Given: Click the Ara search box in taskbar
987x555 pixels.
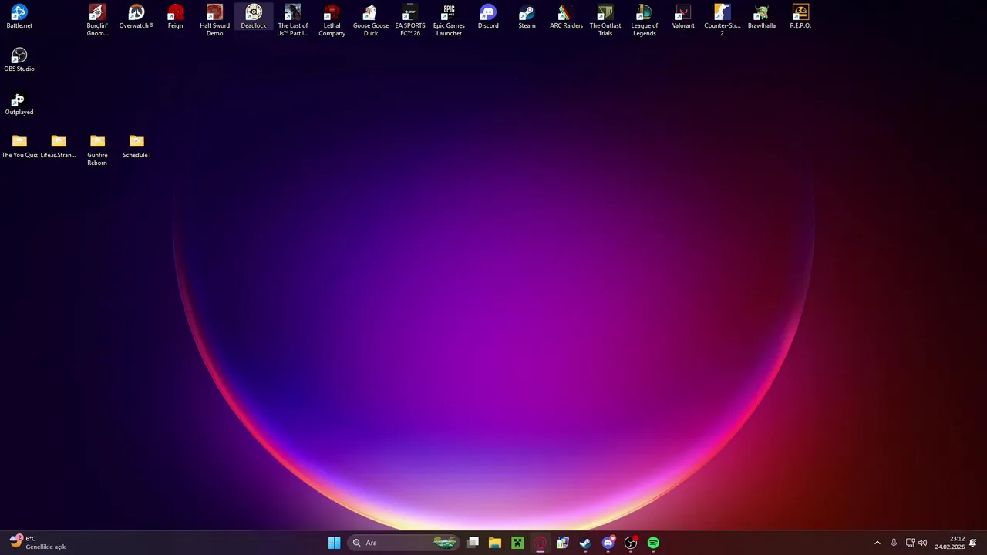Looking at the screenshot, I should [405, 543].
